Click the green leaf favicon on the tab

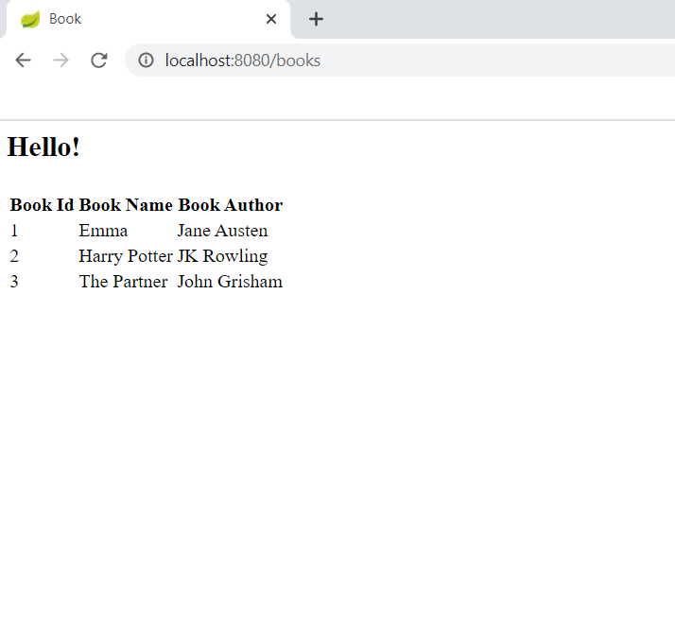30,19
